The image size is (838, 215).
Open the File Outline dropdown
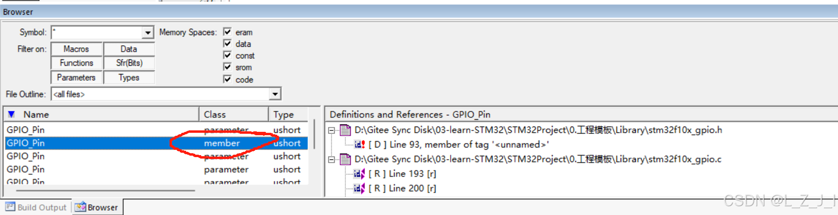click(x=275, y=94)
